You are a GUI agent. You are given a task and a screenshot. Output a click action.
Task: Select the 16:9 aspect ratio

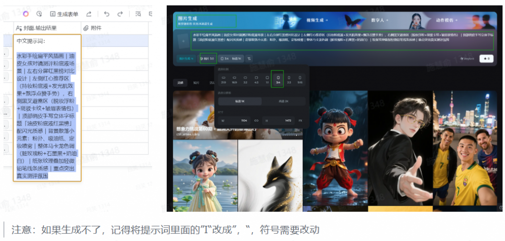click(x=234, y=80)
